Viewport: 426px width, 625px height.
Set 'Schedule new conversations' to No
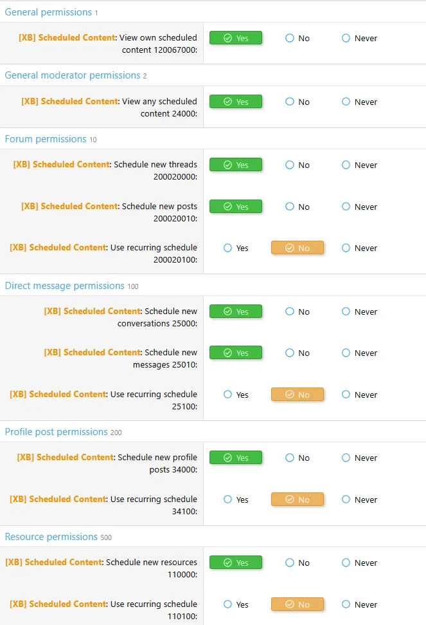pyautogui.click(x=290, y=312)
